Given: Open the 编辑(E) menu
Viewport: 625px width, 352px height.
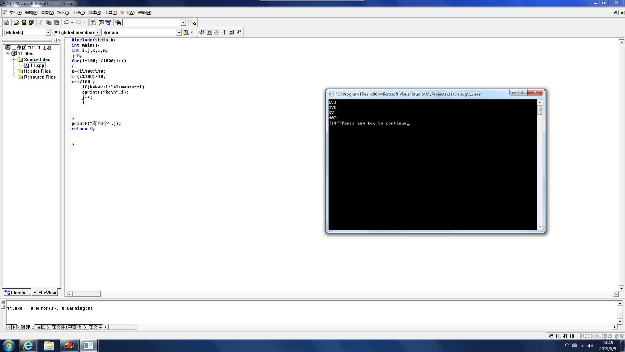Looking at the screenshot, I should click(31, 13).
